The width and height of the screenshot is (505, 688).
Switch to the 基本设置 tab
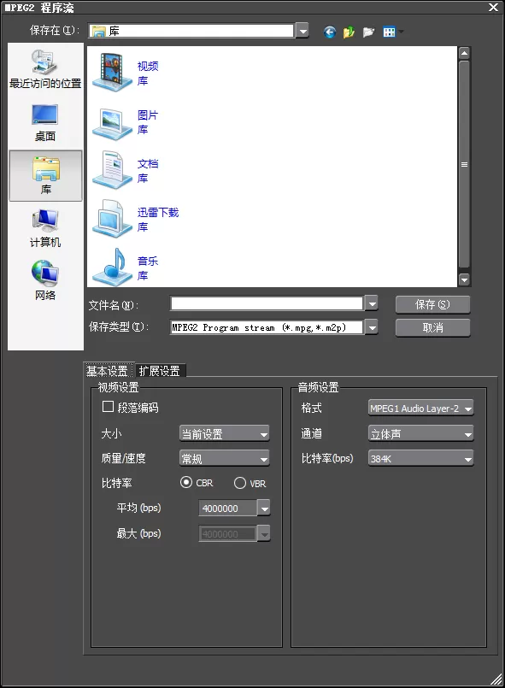coord(107,371)
